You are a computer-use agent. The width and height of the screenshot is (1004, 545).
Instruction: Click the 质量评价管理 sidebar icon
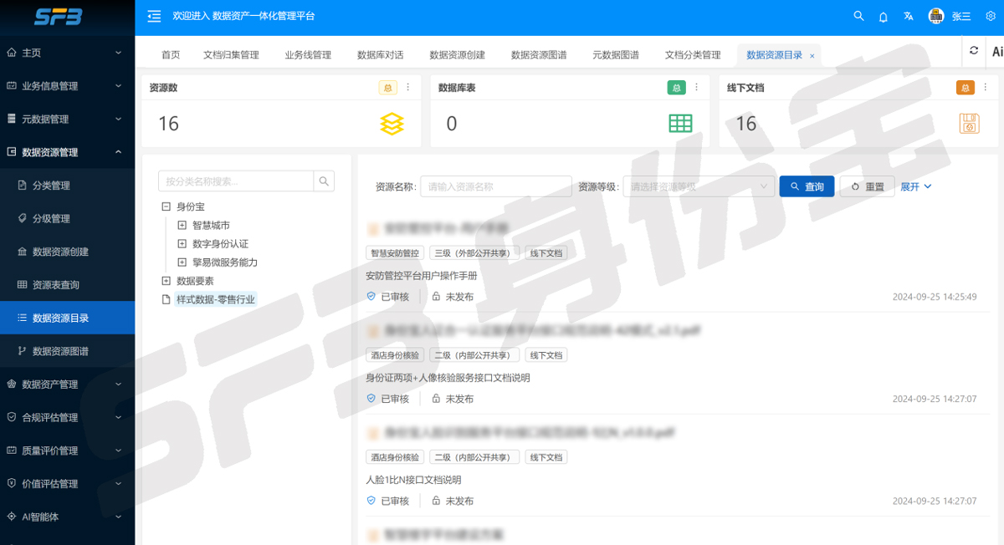pos(12,451)
